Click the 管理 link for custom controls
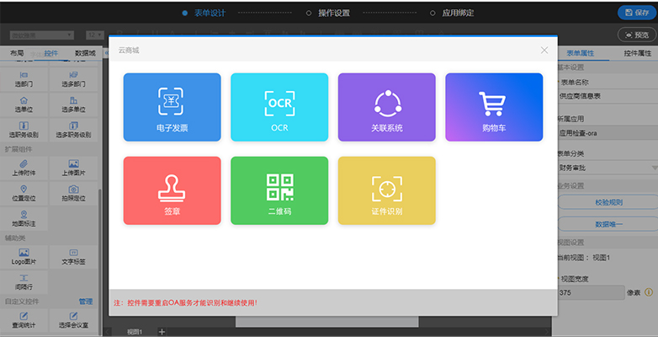The image size is (658, 337). coord(85,301)
